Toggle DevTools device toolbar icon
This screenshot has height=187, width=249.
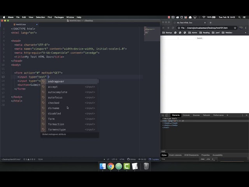pos(167,115)
